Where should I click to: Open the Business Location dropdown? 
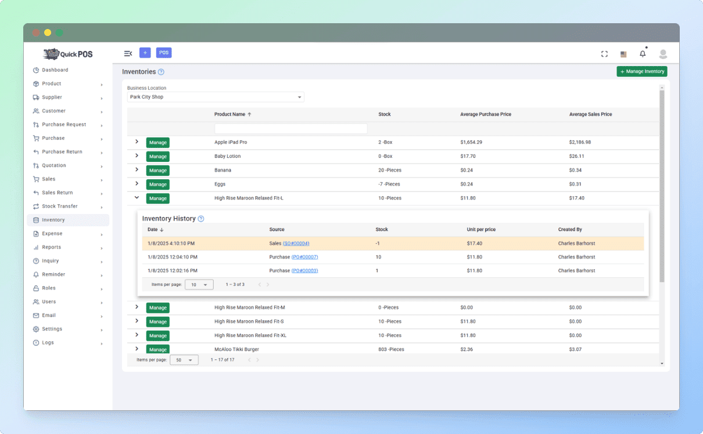click(x=216, y=97)
